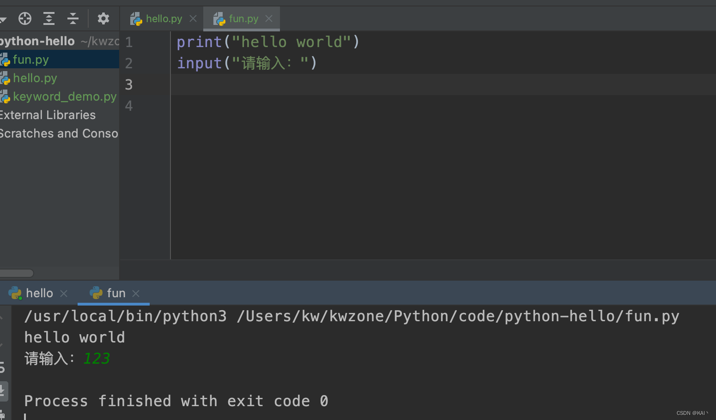Click the print("hello world") code line
Screen dimensions: 716x420
coord(268,42)
